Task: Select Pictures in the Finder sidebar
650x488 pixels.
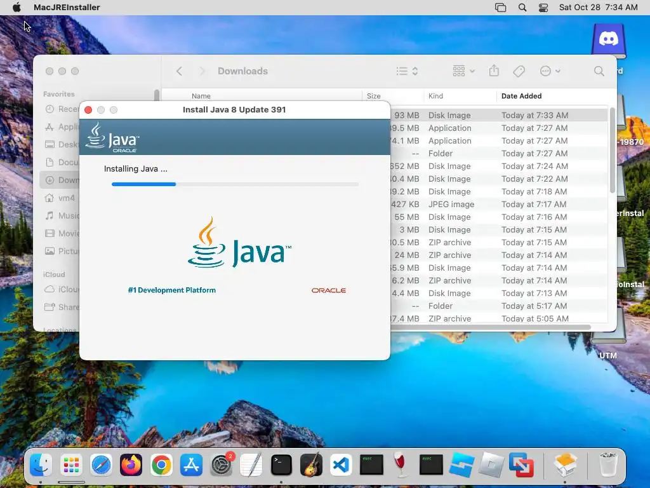Action: click(x=62, y=251)
